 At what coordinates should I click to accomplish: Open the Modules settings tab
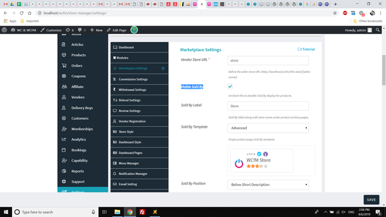click(139, 58)
